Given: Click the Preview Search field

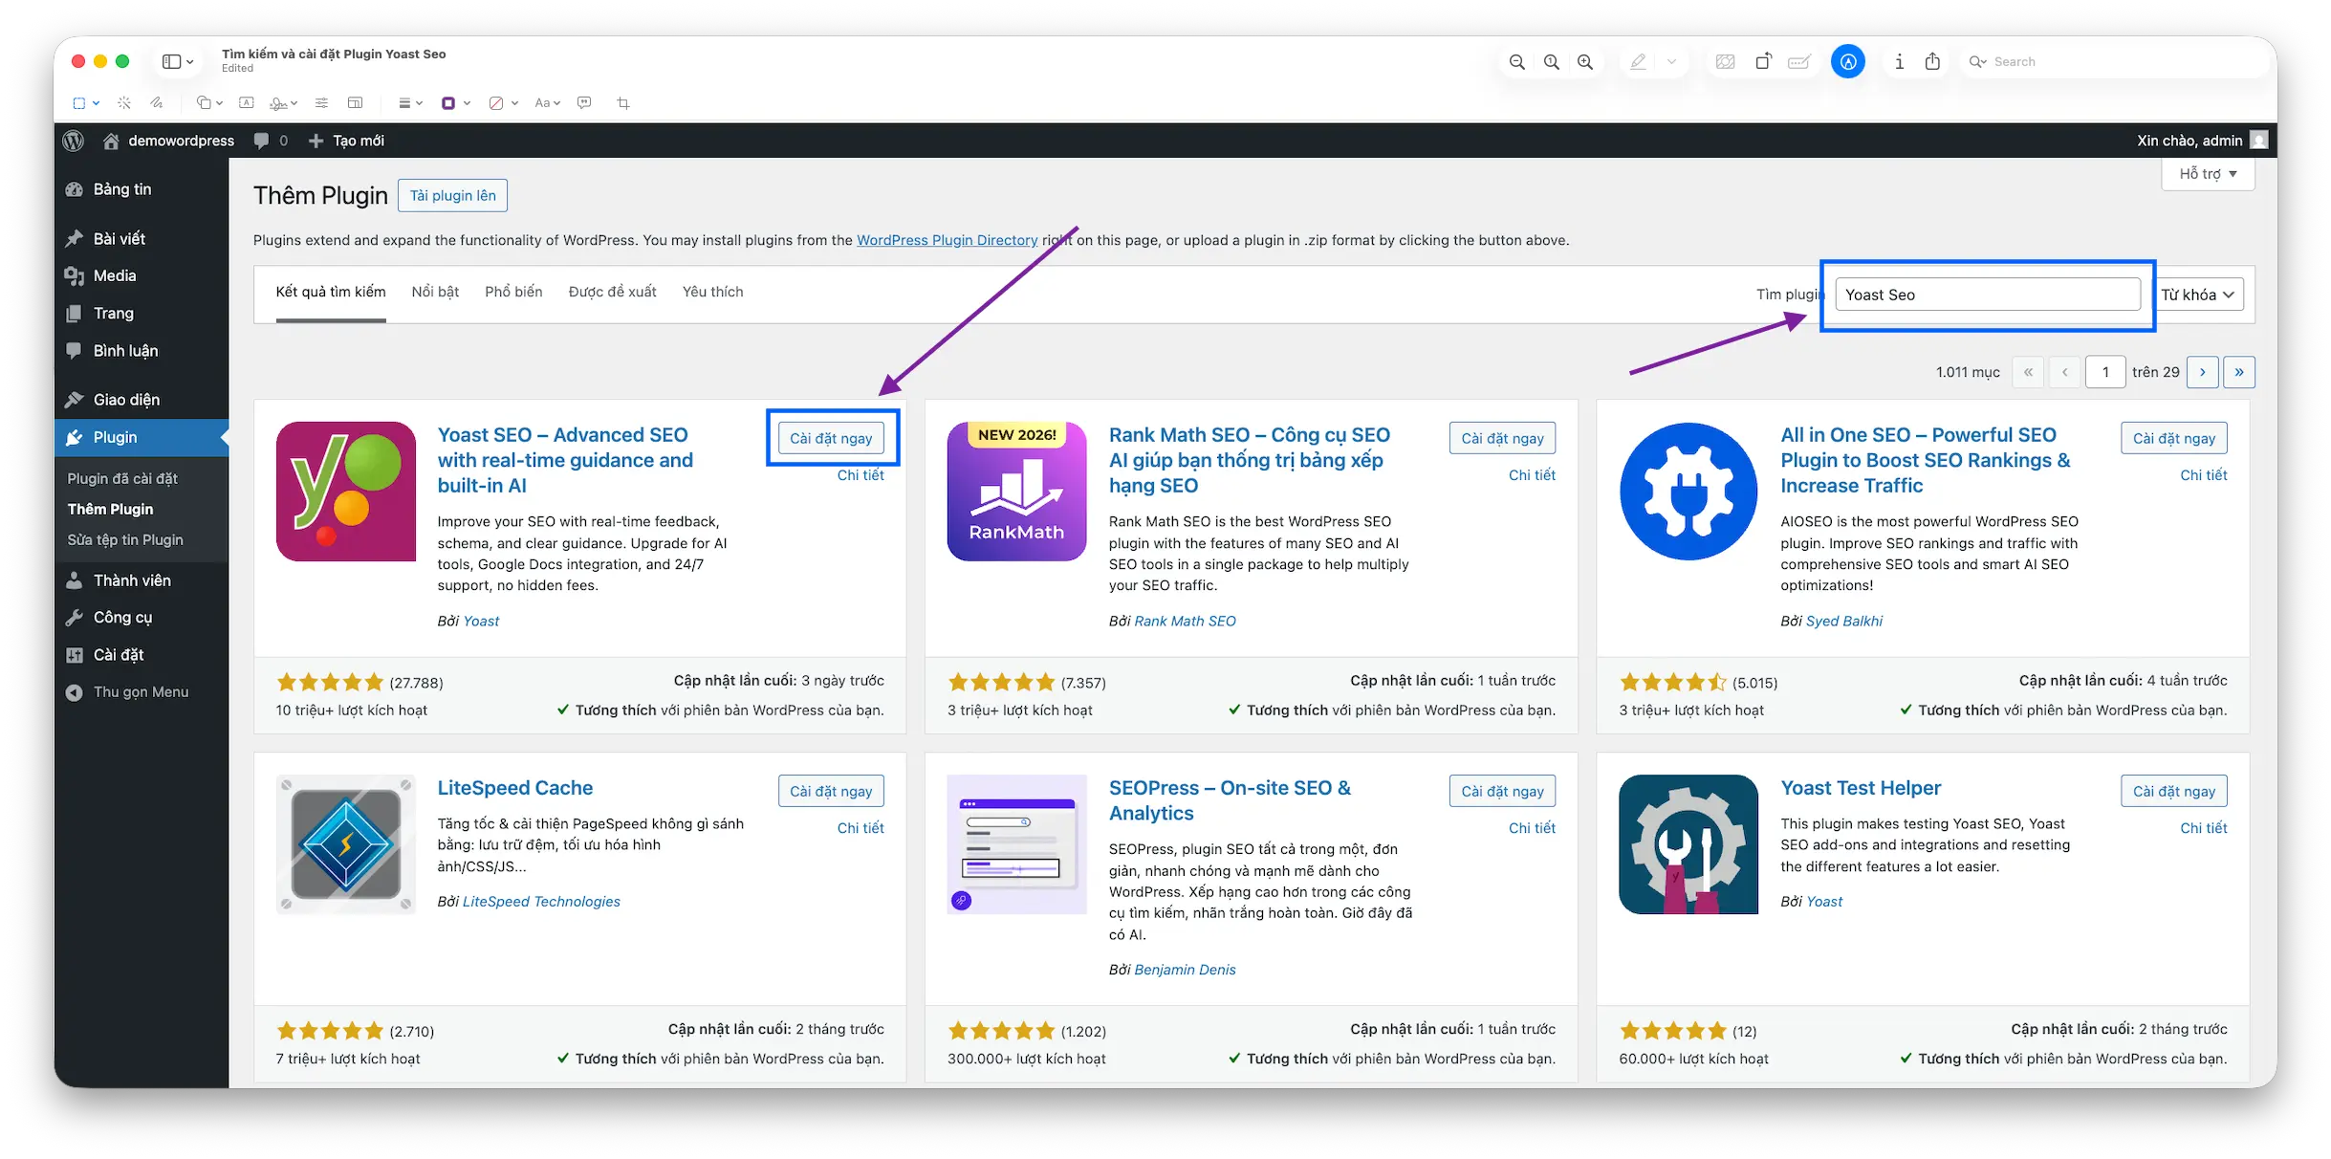Looking at the screenshot, I should point(2115,62).
